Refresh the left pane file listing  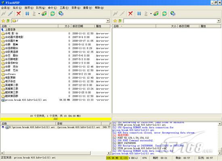coord(52,14)
